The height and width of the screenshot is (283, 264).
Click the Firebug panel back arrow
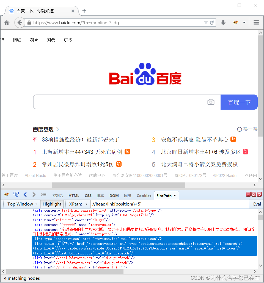click(25, 194)
